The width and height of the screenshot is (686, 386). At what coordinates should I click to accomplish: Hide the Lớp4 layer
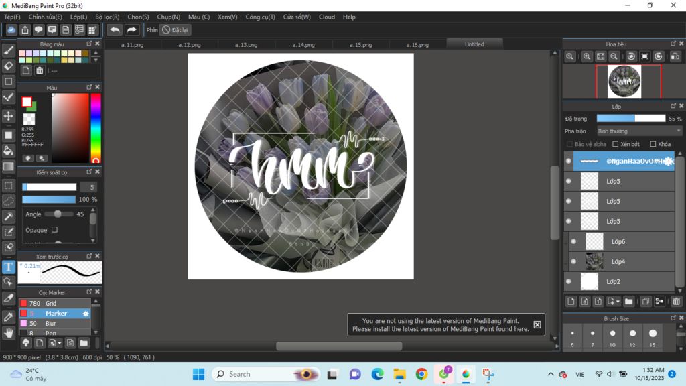click(x=573, y=262)
